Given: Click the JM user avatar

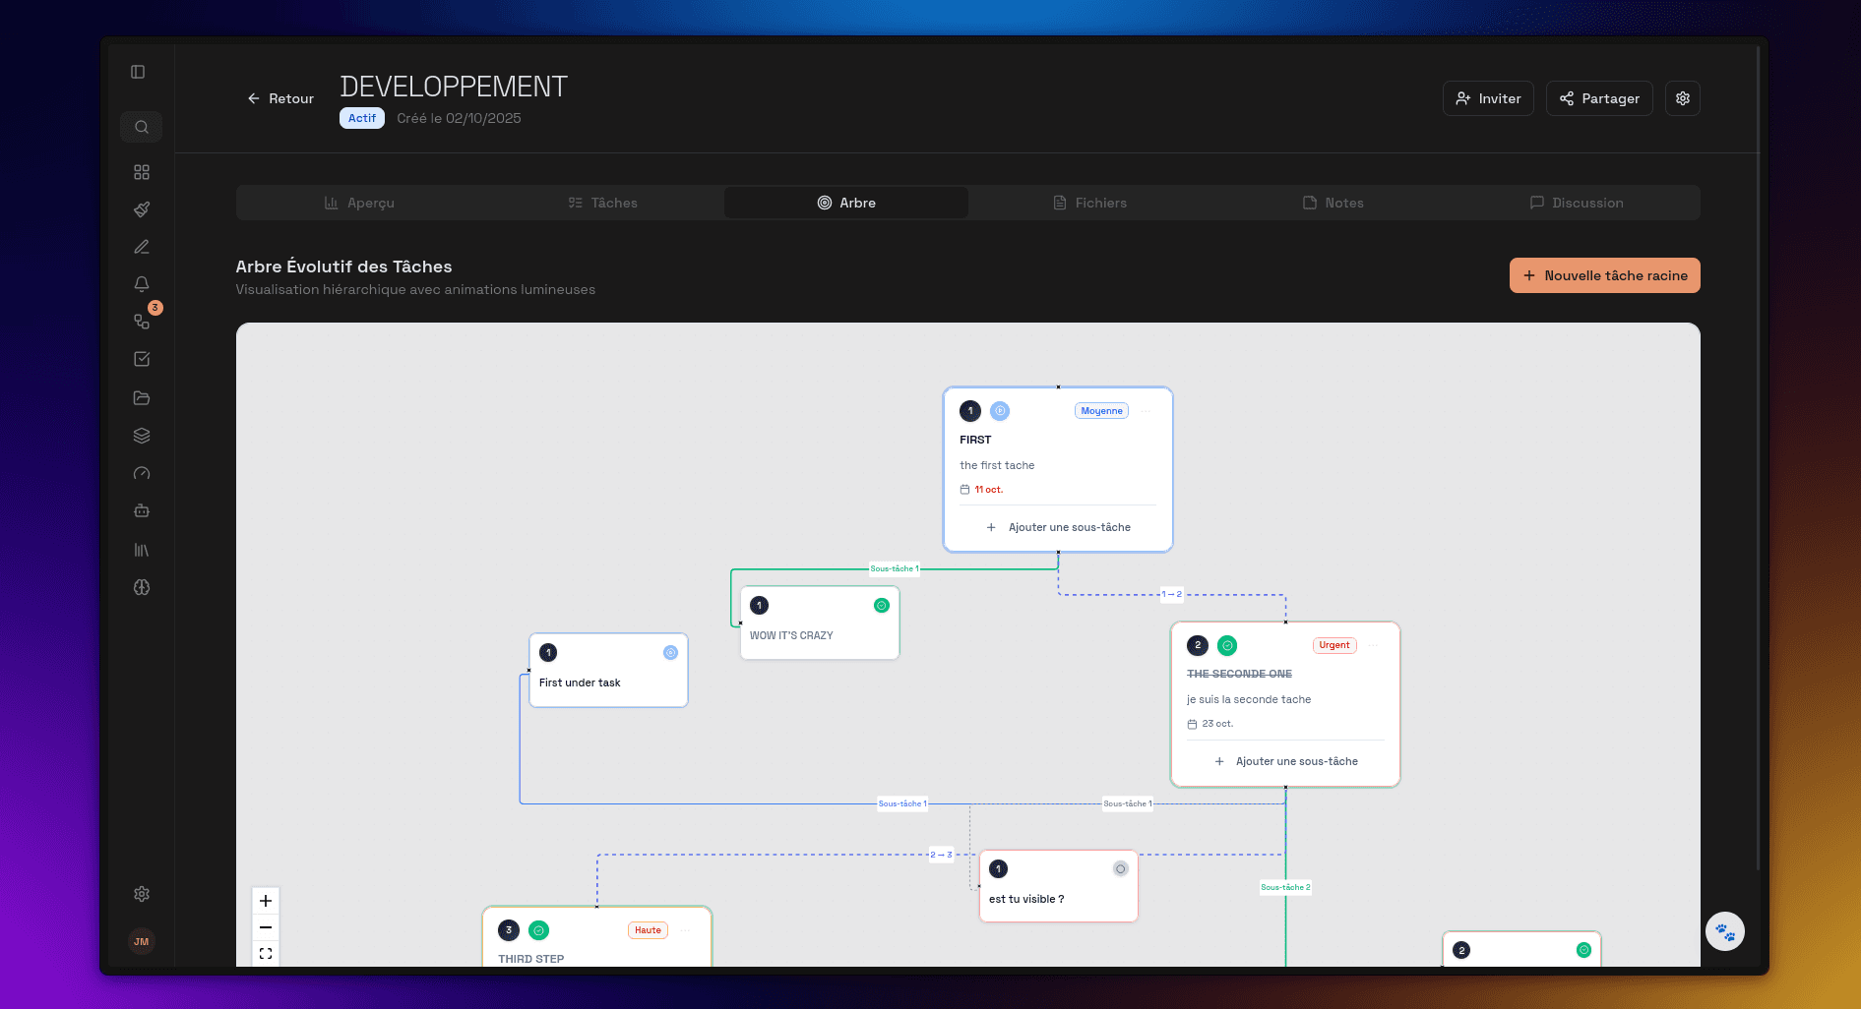Looking at the screenshot, I should (142, 941).
